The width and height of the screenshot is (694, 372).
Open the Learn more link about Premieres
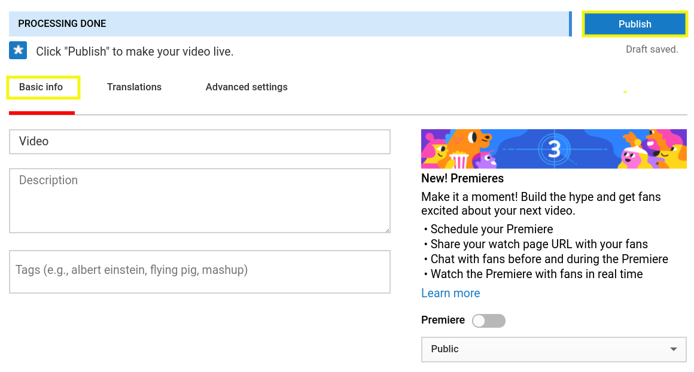pos(451,293)
